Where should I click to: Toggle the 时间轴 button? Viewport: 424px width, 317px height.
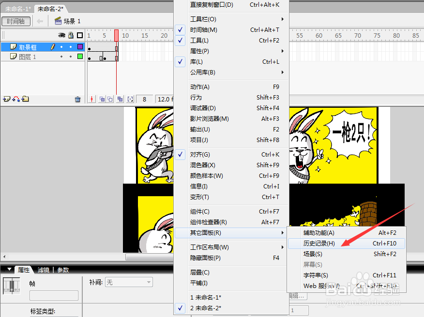(15, 21)
